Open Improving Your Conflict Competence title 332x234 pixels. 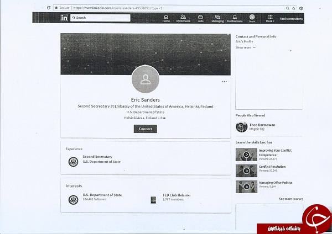click(275, 152)
